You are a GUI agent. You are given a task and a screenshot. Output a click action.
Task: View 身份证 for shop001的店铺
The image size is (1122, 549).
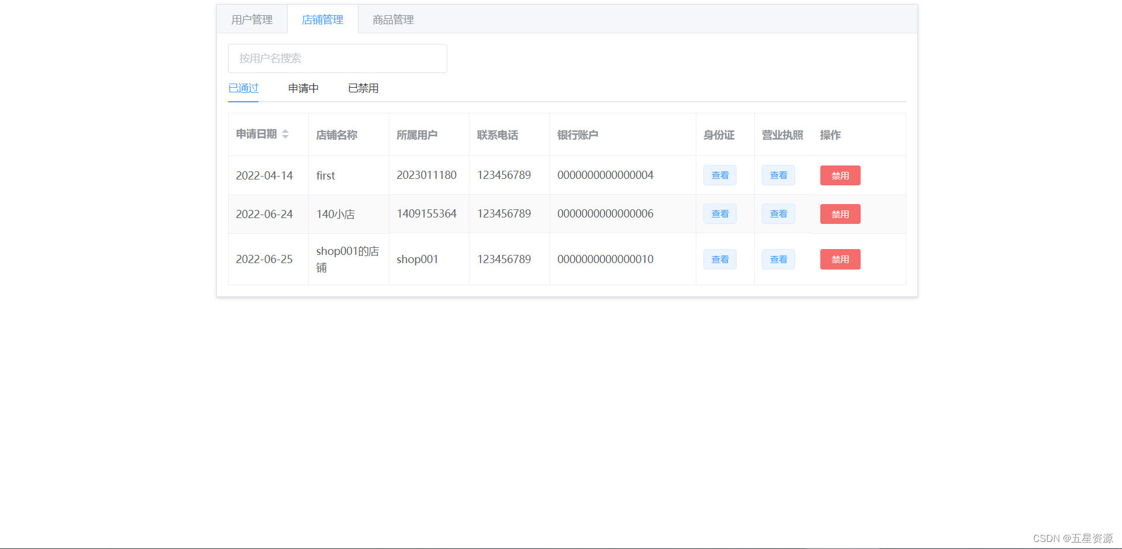coord(720,260)
